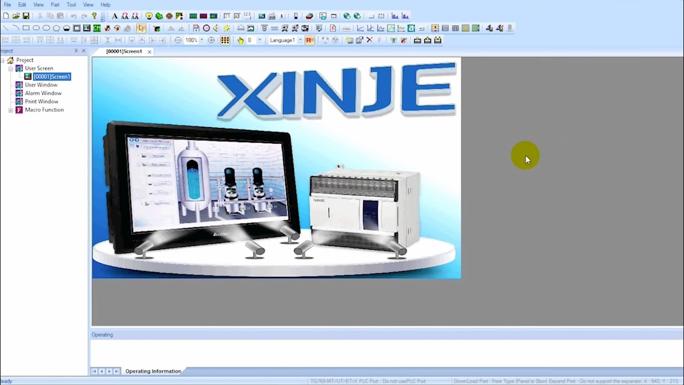Open the Language1 dropdown
684x385 pixels.
300,40
